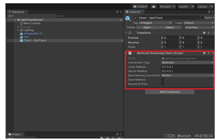217x140 pixels.
Task: Click the Main Camera cube icon
Action: click(x=21, y=23)
